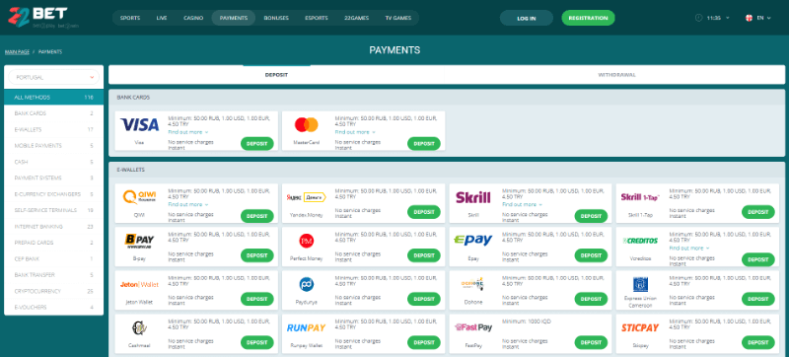Select E-Currency Exchangers category
This screenshot has height=357, width=789.
[54, 194]
